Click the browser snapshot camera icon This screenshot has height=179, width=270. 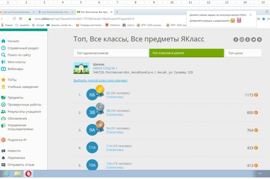[259, 19]
